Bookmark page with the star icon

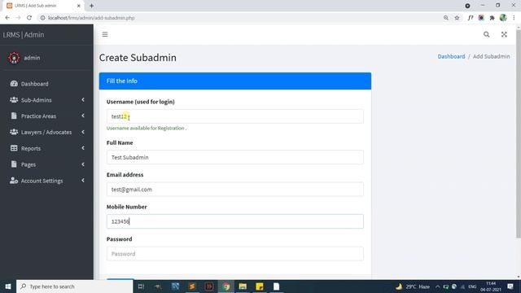pyautogui.click(x=457, y=18)
